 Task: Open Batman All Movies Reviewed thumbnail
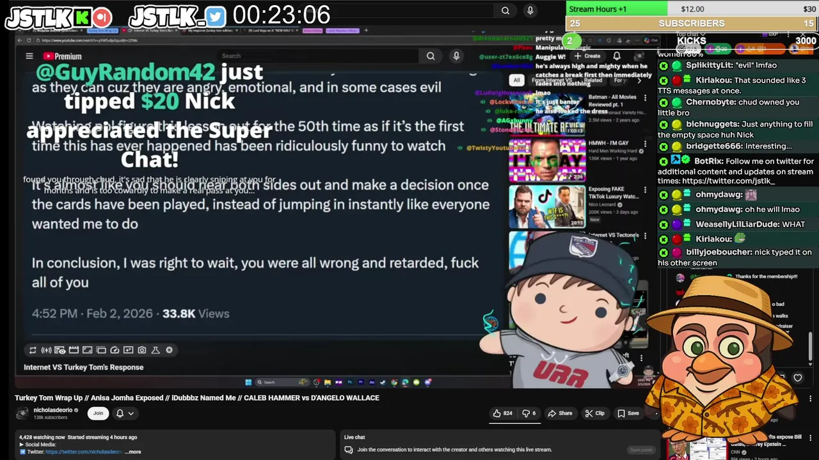tap(547, 113)
